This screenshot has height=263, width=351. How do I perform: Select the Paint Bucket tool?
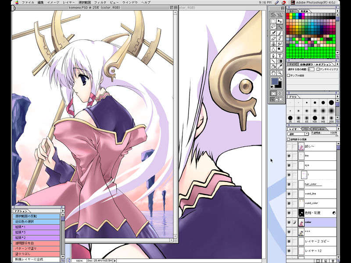point(273,67)
